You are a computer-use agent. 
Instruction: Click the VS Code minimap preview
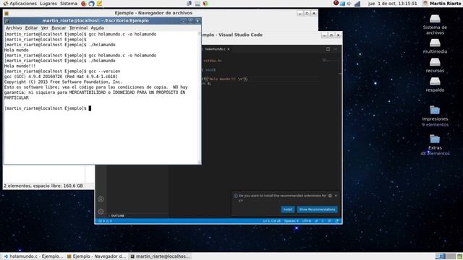(x=330, y=61)
